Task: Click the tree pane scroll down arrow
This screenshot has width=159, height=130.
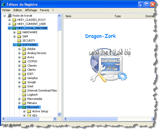Action: 59,114
